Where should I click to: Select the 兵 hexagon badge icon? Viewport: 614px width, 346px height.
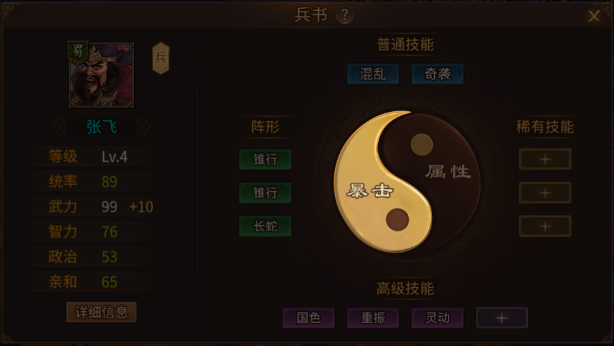click(x=161, y=58)
